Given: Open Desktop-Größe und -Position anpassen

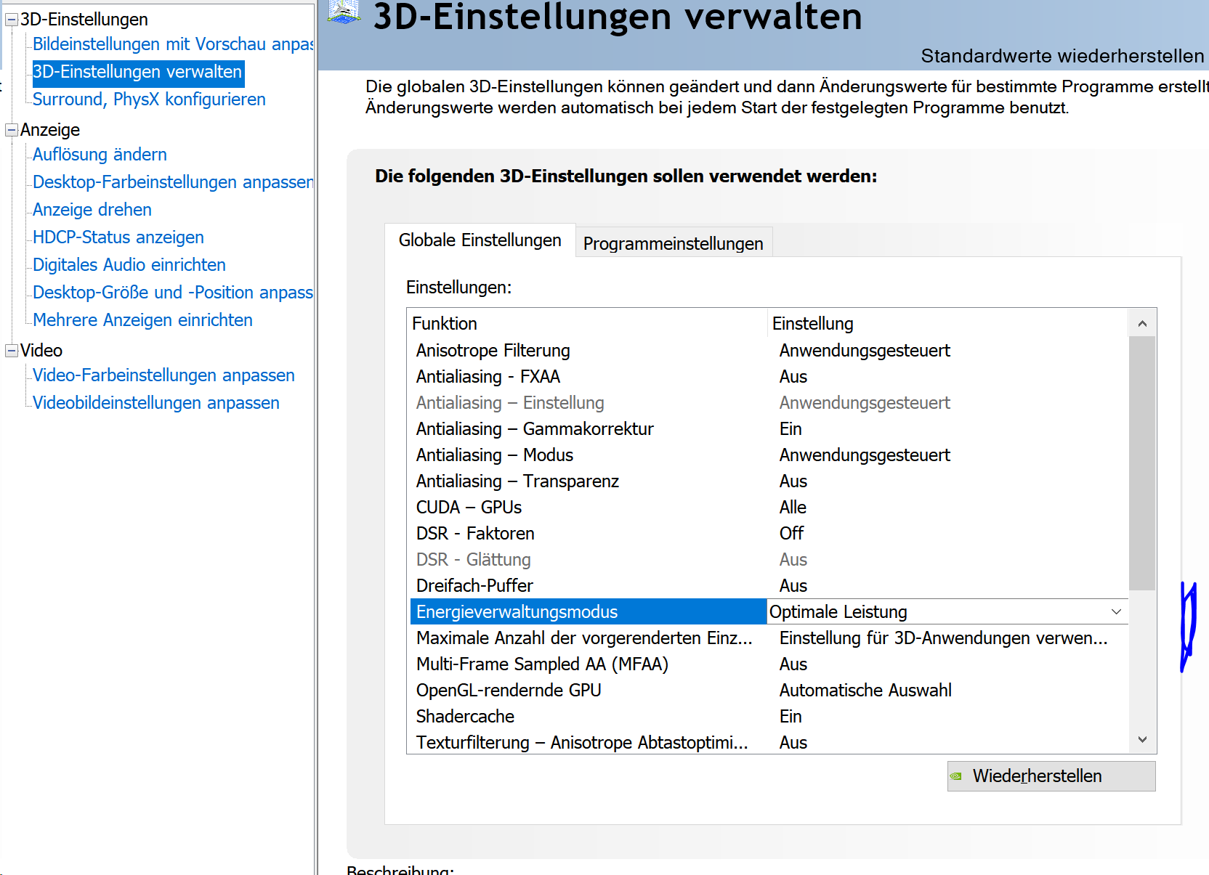Looking at the screenshot, I should pos(173,293).
